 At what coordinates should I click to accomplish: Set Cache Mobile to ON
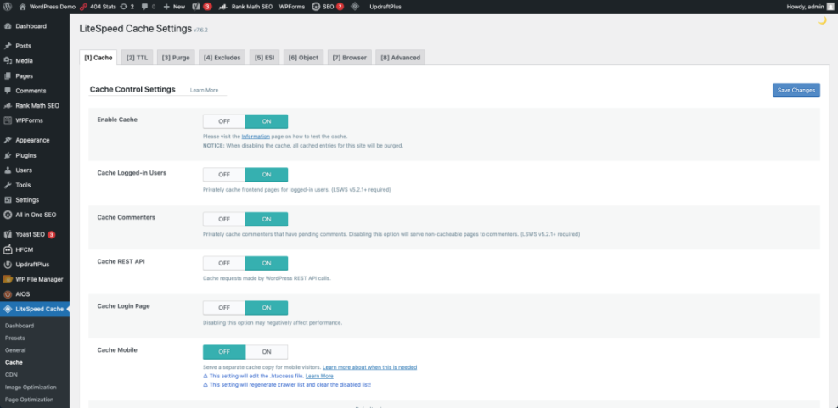[x=267, y=352]
